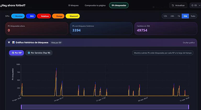Switch chart to Por ISP view

point(16,53)
